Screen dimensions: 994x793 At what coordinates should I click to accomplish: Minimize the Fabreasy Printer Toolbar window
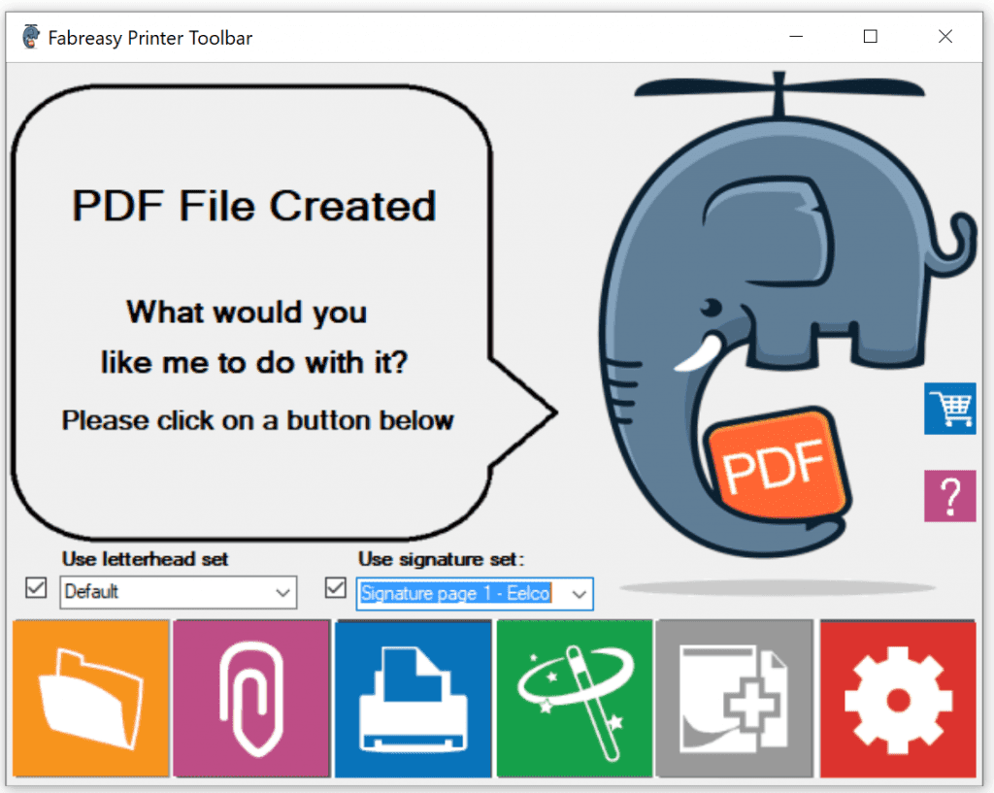click(x=796, y=38)
